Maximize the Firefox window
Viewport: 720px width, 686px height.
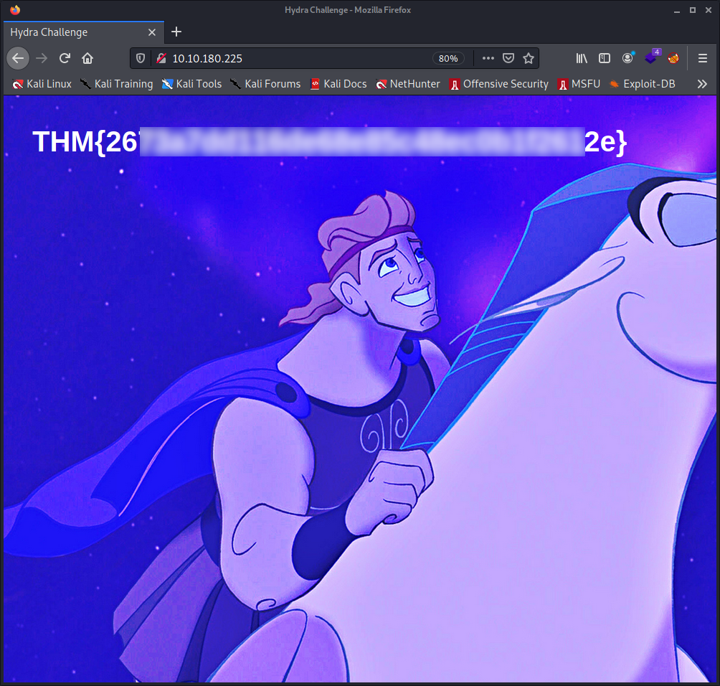pos(693,10)
